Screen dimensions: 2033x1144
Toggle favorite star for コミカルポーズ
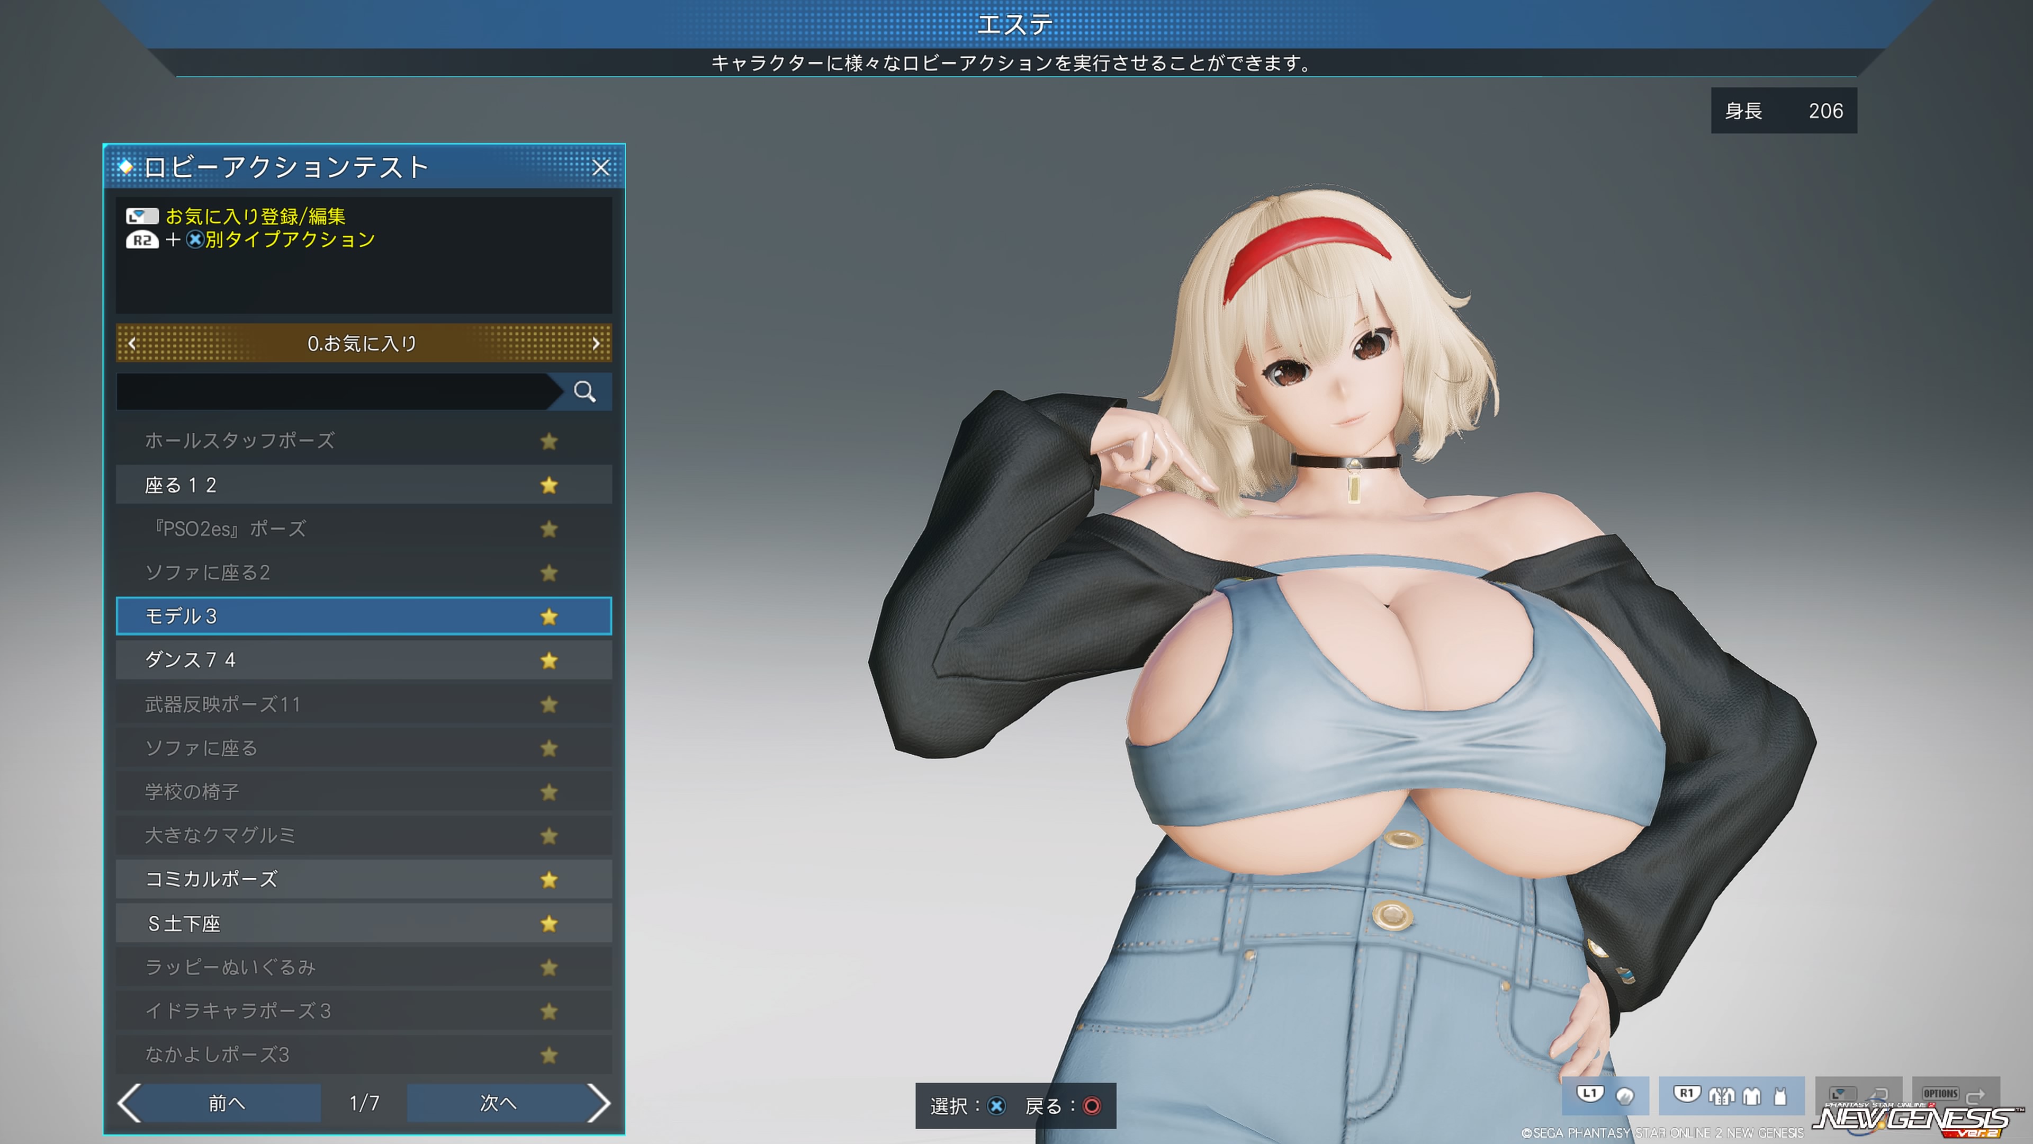pos(550,880)
